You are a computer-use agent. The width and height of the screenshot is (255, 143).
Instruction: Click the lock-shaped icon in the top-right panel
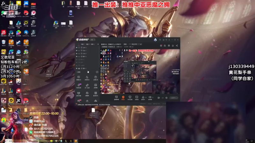click(165, 45)
